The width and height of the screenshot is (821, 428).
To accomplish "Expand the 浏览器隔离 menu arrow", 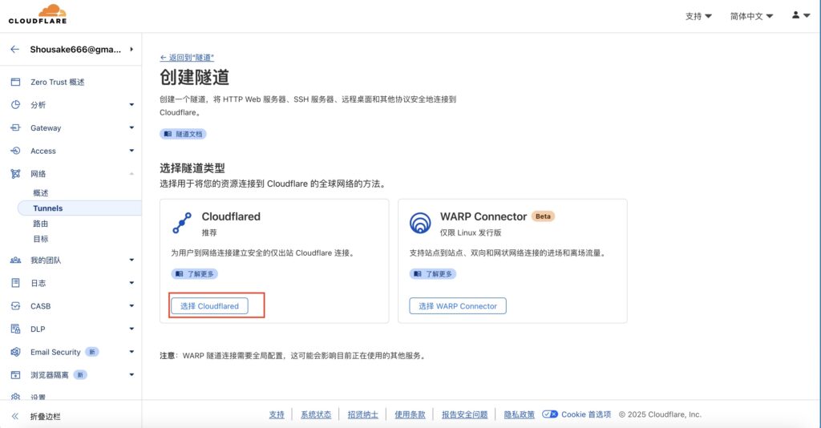I will pyautogui.click(x=131, y=375).
